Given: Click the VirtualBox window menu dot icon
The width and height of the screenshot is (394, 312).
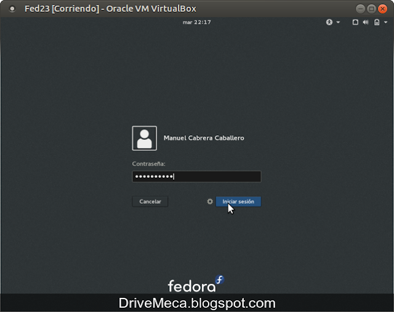Looking at the screenshot, I should (x=12, y=9).
